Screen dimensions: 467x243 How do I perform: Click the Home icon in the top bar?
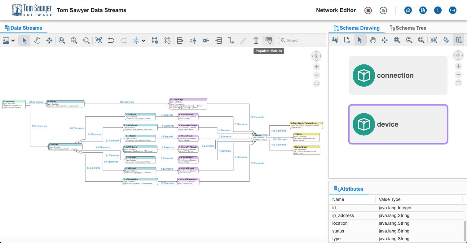408,10
